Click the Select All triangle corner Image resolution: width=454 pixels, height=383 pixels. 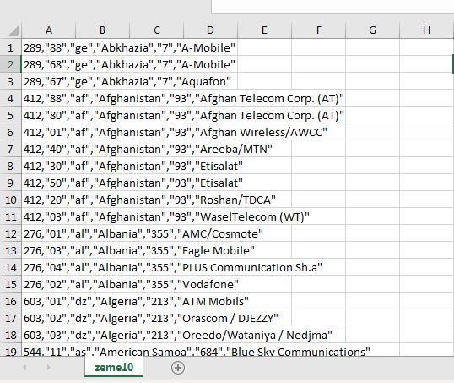click(x=14, y=30)
